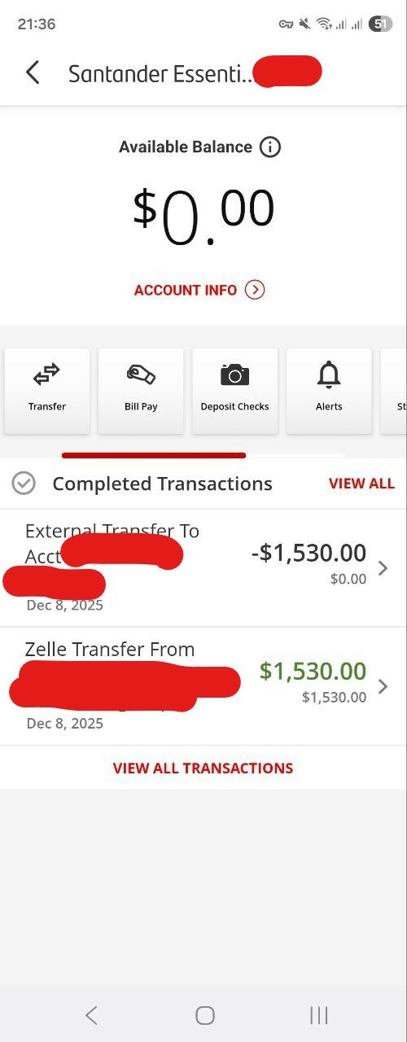Open the Alerts bell icon
Image resolution: width=407 pixels, height=1042 pixels.
[329, 374]
